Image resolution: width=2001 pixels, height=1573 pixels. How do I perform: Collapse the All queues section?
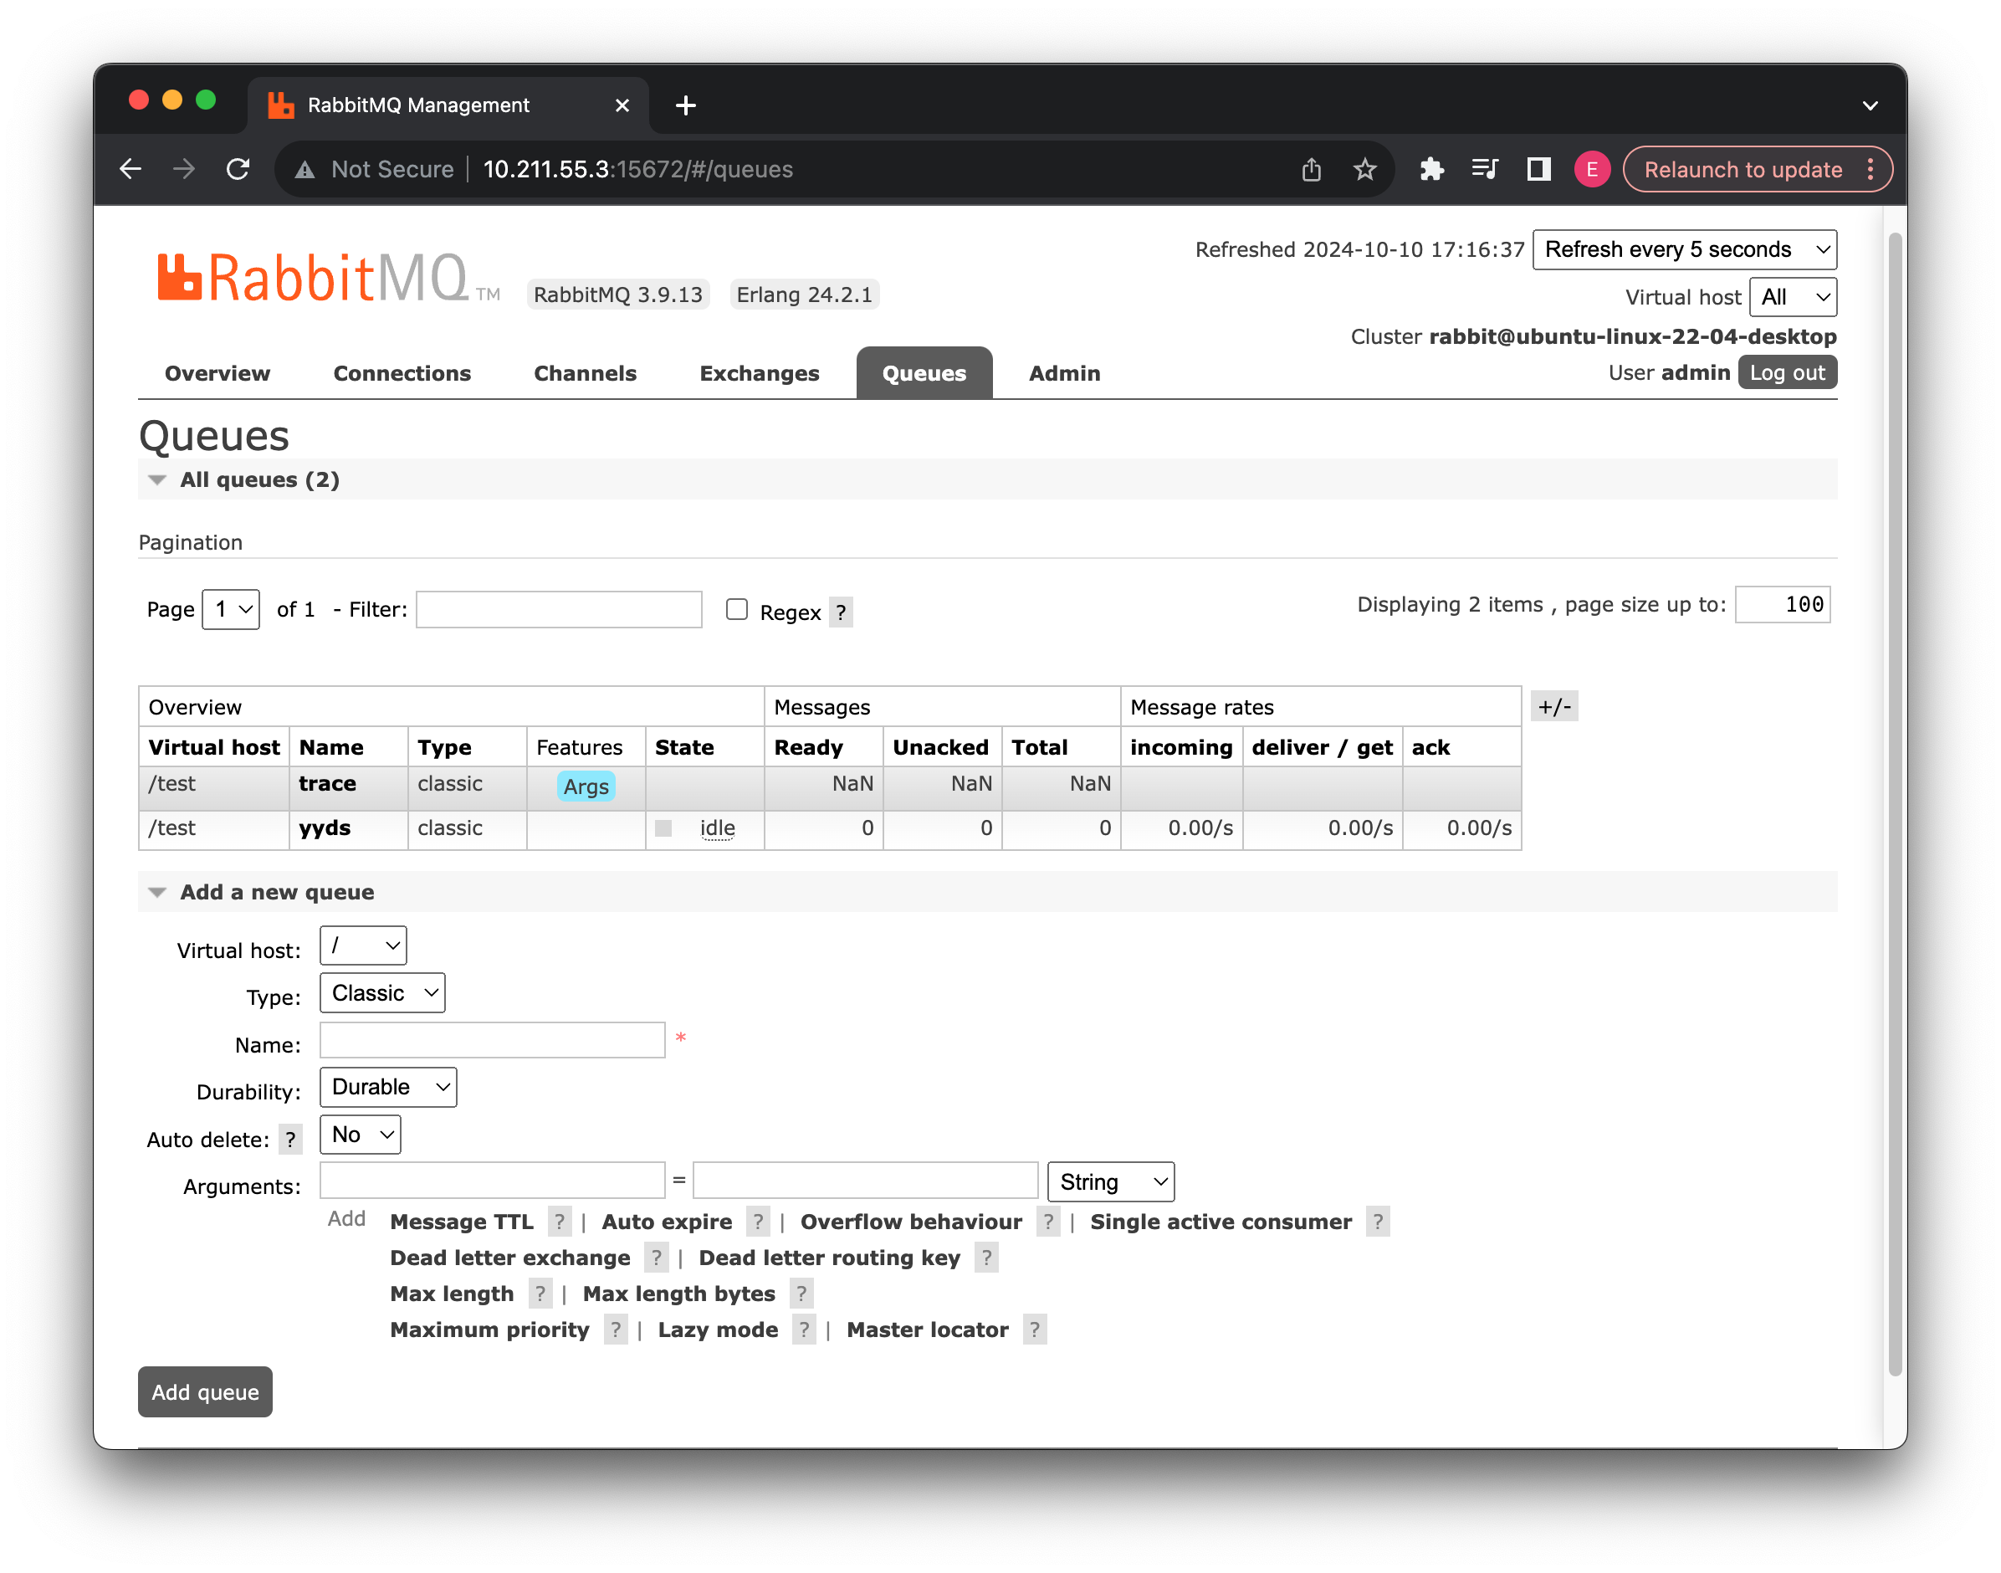pyautogui.click(x=157, y=479)
